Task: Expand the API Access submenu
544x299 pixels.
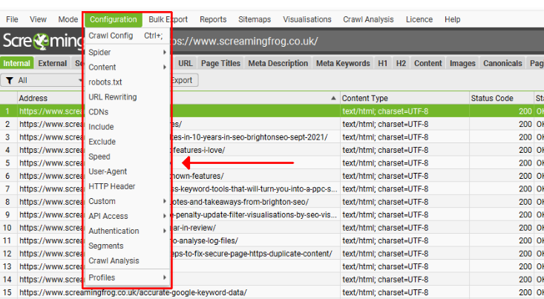Action: [127, 216]
